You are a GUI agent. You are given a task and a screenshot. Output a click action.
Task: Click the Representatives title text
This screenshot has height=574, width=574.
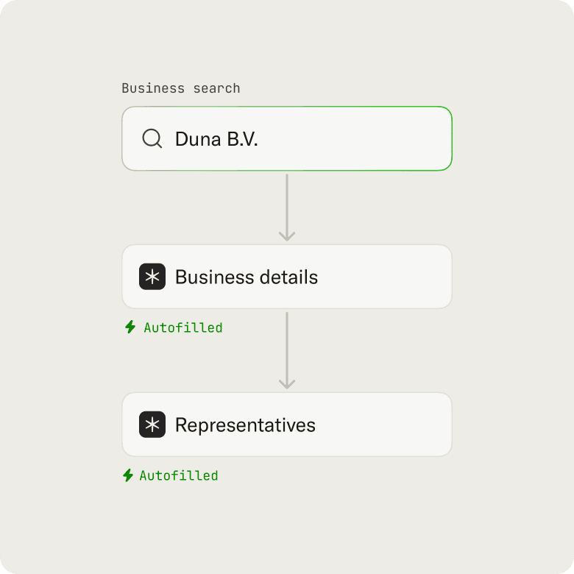245,425
